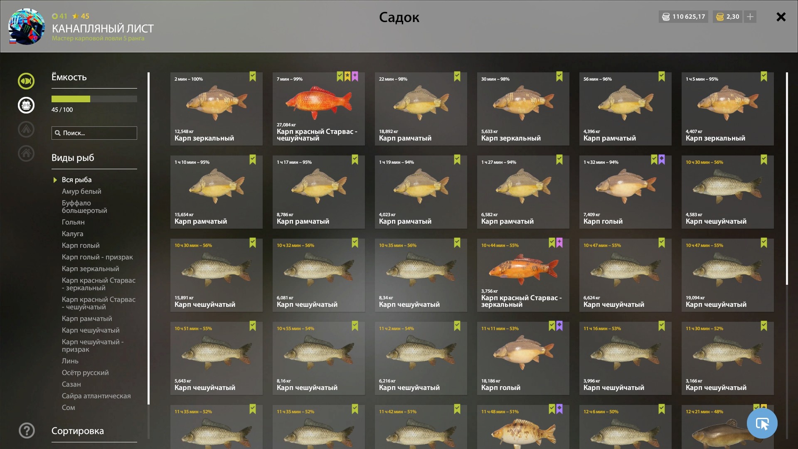
Task: Close the Садок window
Action: (781, 17)
